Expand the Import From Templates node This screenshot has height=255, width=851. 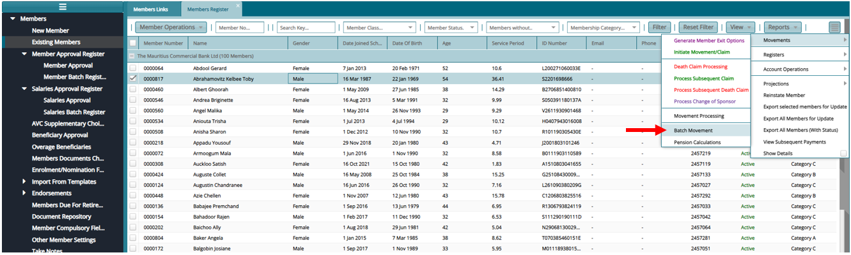tap(24, 182)
